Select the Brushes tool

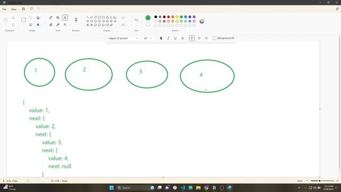(76, 20)
